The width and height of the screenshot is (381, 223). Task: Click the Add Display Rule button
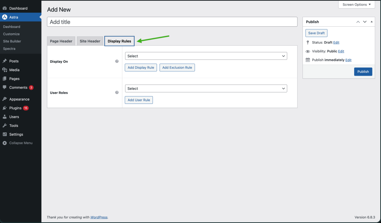click(x=141, y=68)
